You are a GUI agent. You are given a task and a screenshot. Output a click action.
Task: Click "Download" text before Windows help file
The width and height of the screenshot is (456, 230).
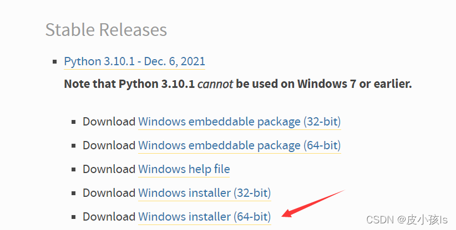(109, 169)
